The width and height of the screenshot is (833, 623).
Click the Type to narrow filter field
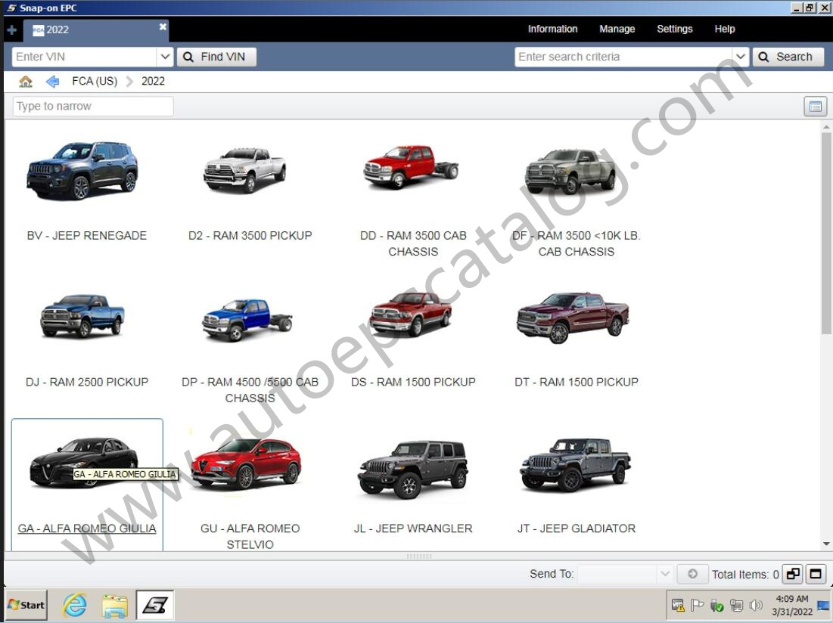click(x=93, y=106)
